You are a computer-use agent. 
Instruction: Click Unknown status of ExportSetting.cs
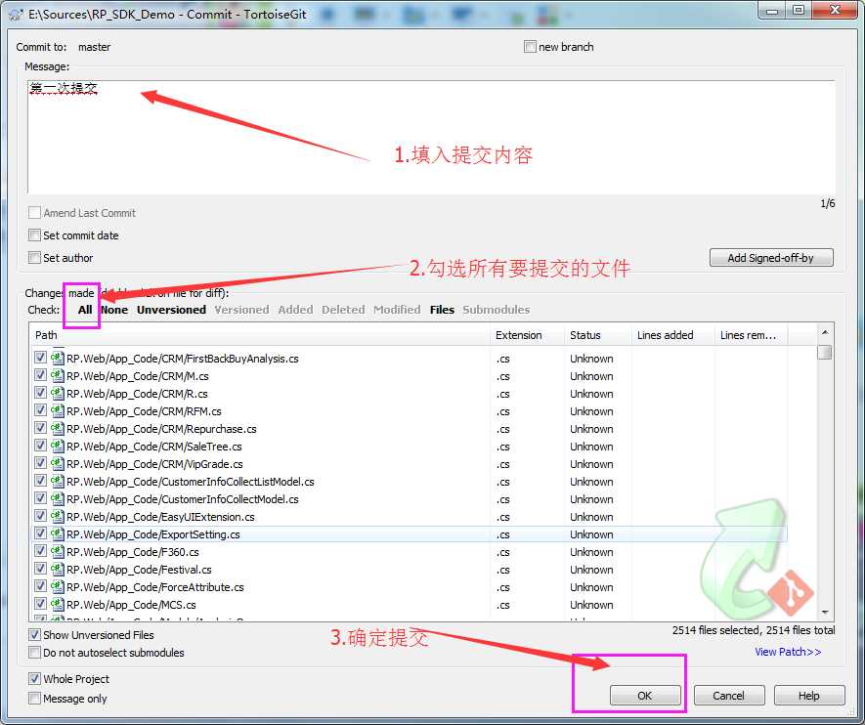[x=591, y=534]
